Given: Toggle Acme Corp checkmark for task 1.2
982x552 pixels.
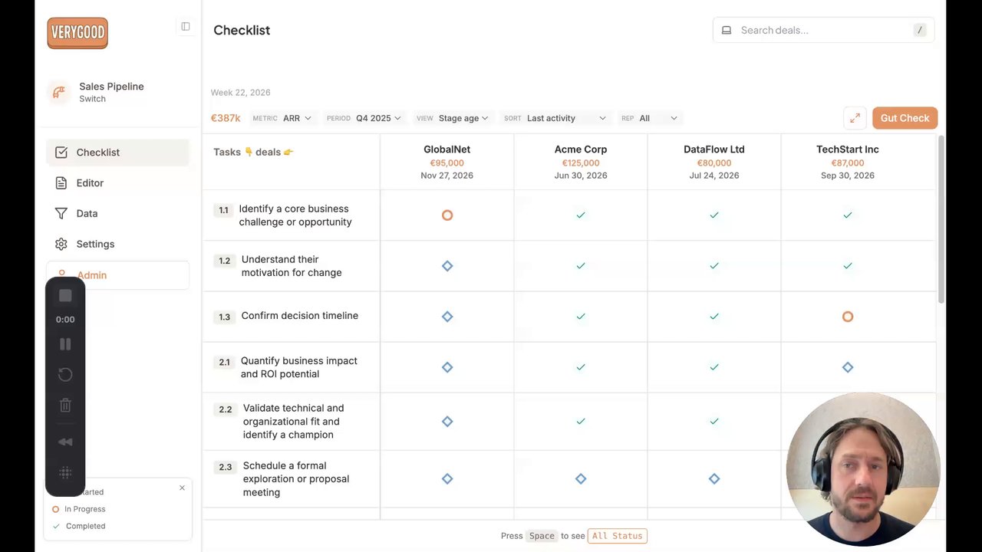Looking at the screenshot, I should (x=581, y=266).
